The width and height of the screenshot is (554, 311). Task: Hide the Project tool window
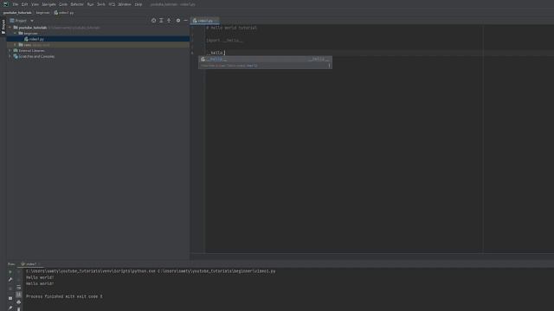click(185, 21)
